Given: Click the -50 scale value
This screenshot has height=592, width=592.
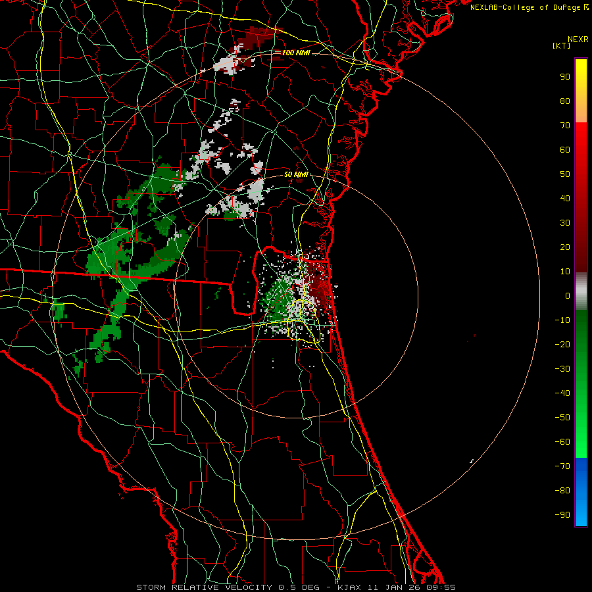Looking at the screenshot, I should click(562, 418).
